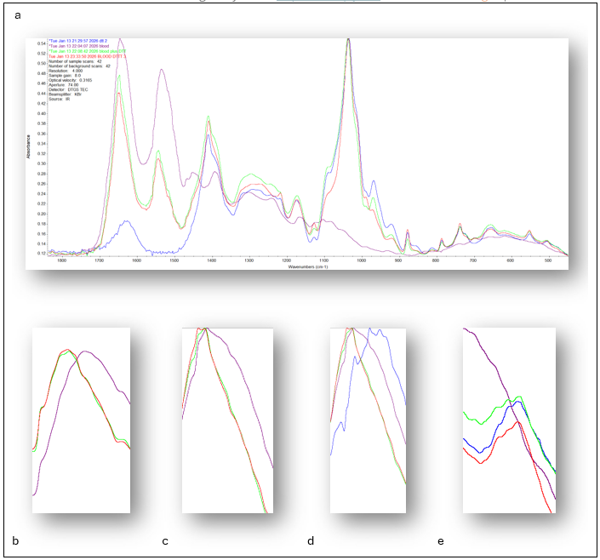Click the 0.54 tick on the absorbance axis
Screen dimensions: 600x560
click(x=41, y=43)
